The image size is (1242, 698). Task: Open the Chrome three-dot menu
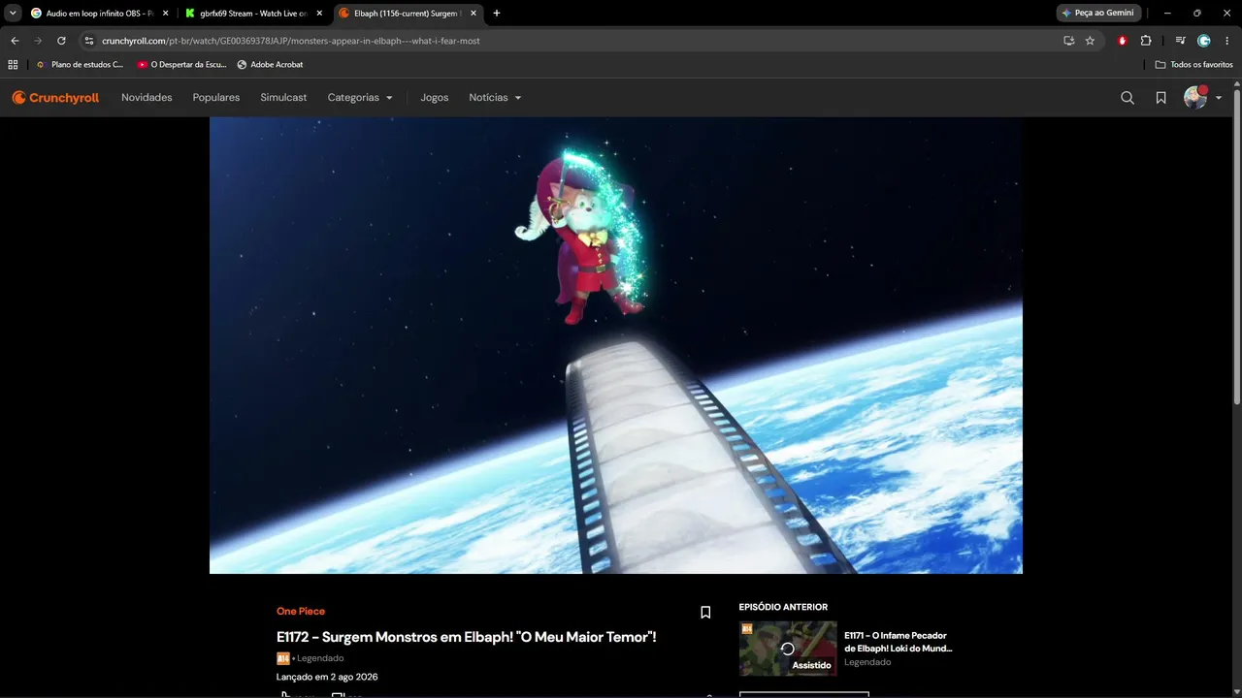1227,41
